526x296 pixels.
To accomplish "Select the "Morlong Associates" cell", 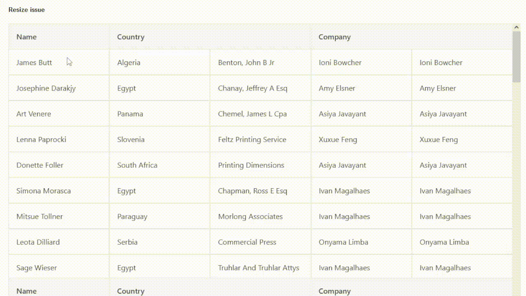I will (x=250, y=216).
